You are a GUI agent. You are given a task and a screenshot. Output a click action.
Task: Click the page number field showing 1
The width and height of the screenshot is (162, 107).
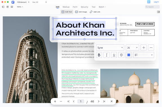click(x=81, y=101)
